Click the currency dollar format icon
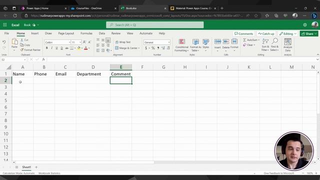 click(x=146, y=48)
